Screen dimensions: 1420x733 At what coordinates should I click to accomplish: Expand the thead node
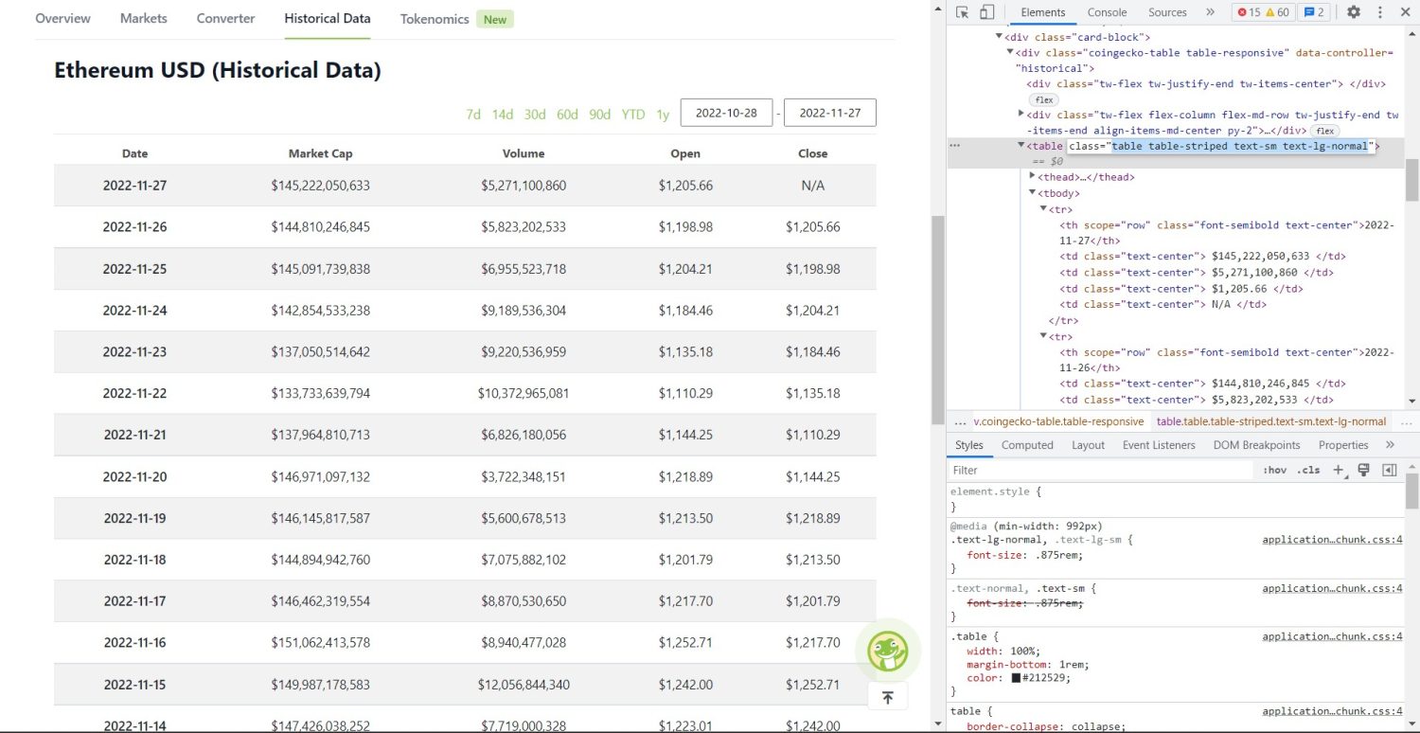tap(1032, 177)
